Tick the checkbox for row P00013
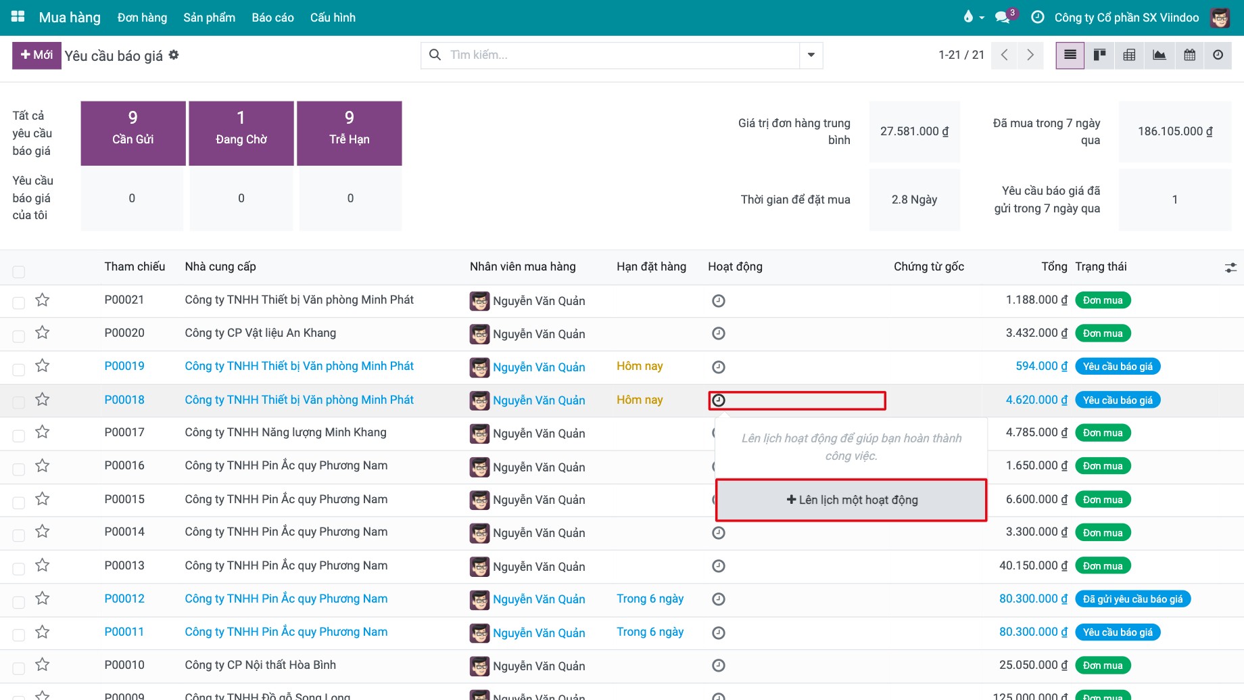This screenshot has height=700, width=1244. pos(19,568)
